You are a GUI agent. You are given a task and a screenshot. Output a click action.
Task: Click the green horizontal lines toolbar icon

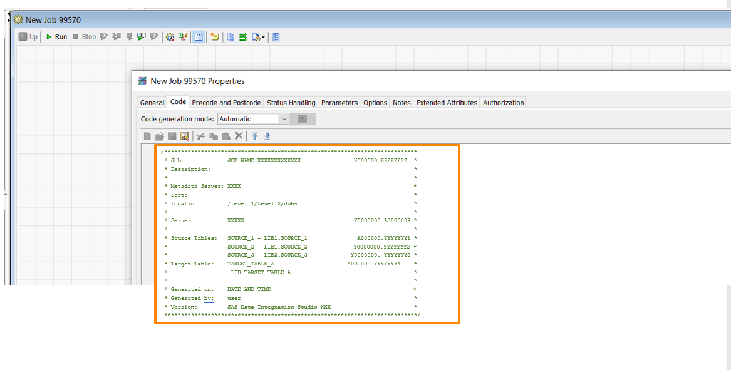243,37
